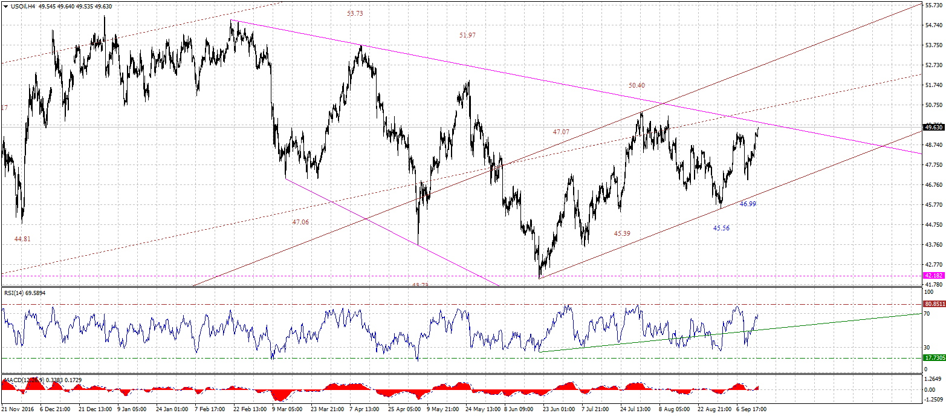The image size is (946, 416).
Task: Click 43.760 on the price axis
Action: [934, 244]
